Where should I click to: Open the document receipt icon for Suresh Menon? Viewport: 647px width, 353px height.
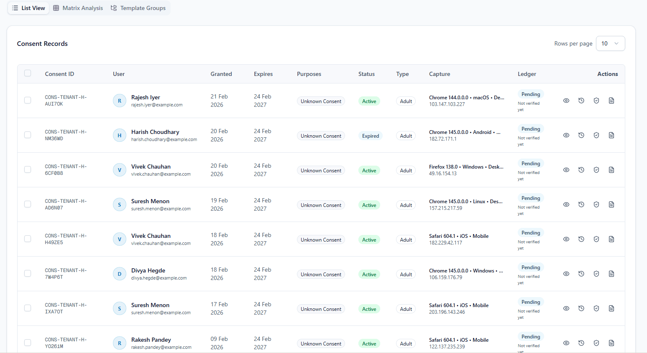point(611,204)
